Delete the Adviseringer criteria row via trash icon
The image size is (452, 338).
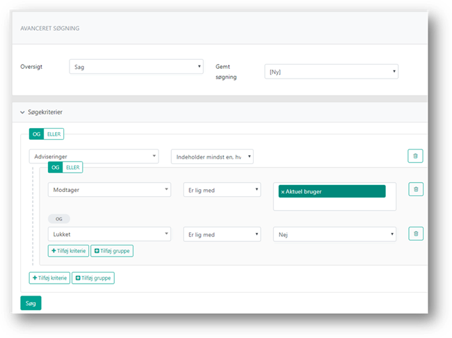click(415, 156)
